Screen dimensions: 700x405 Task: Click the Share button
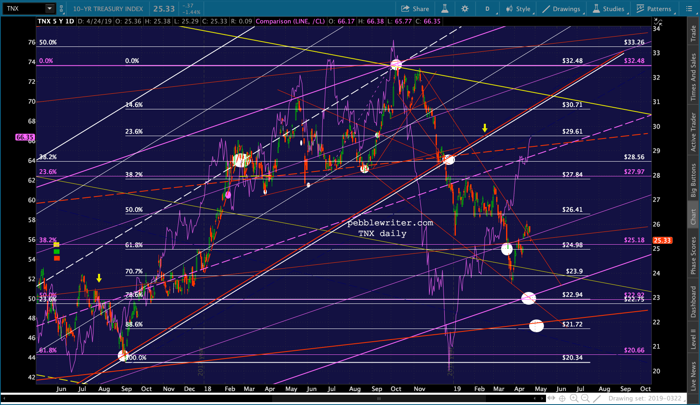(415, 9)
